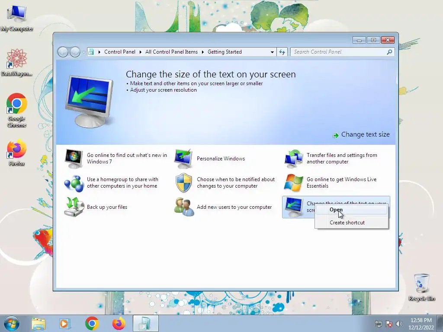Click the Change text size link
Image resolution: width=443 pixels, height=332 pixels.
(365, 135)
